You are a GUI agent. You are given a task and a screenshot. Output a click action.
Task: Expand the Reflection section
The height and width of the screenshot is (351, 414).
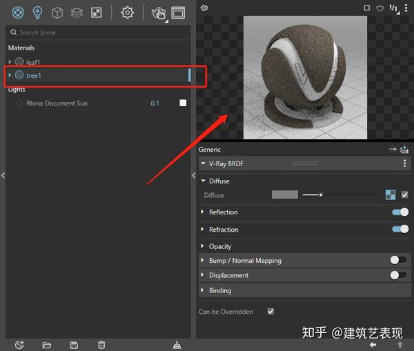202,212
